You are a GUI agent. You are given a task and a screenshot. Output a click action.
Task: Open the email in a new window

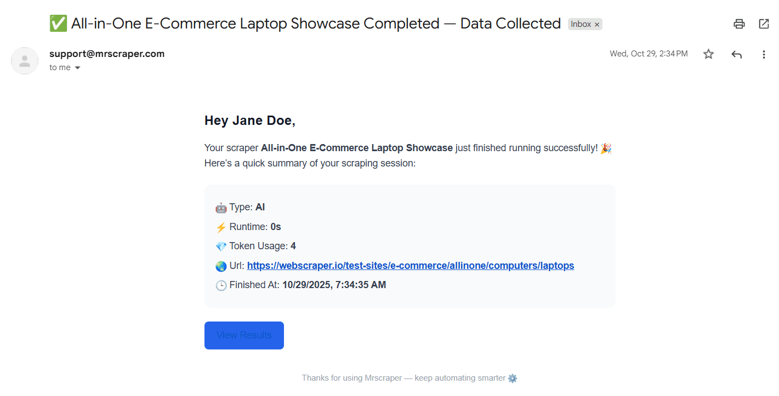[764, 24]
